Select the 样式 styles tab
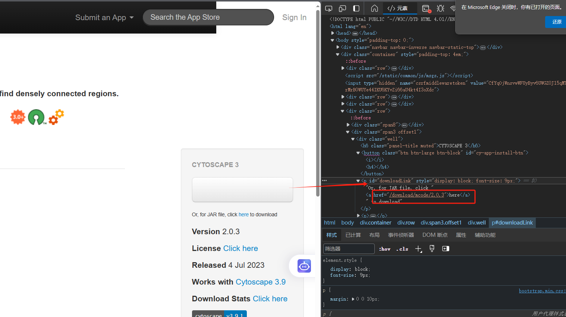The image size is (566, 317). (x=331, y=235)
